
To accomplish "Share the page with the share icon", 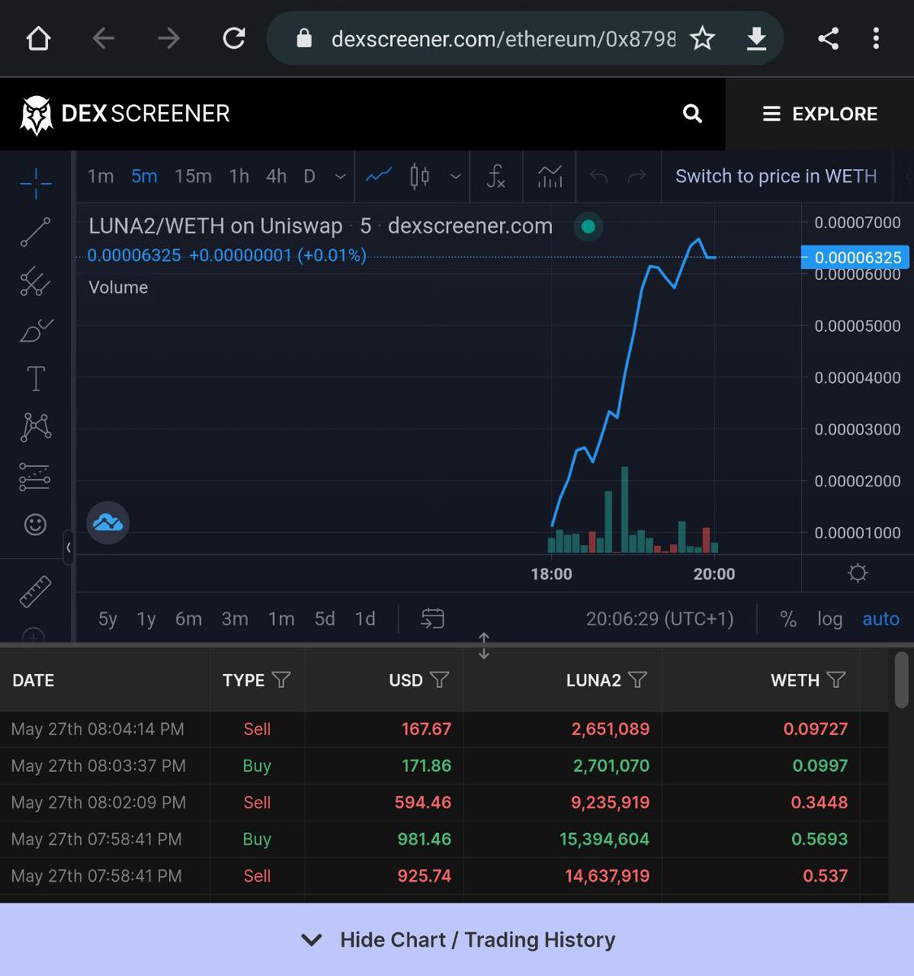I will tap(829, 38).
